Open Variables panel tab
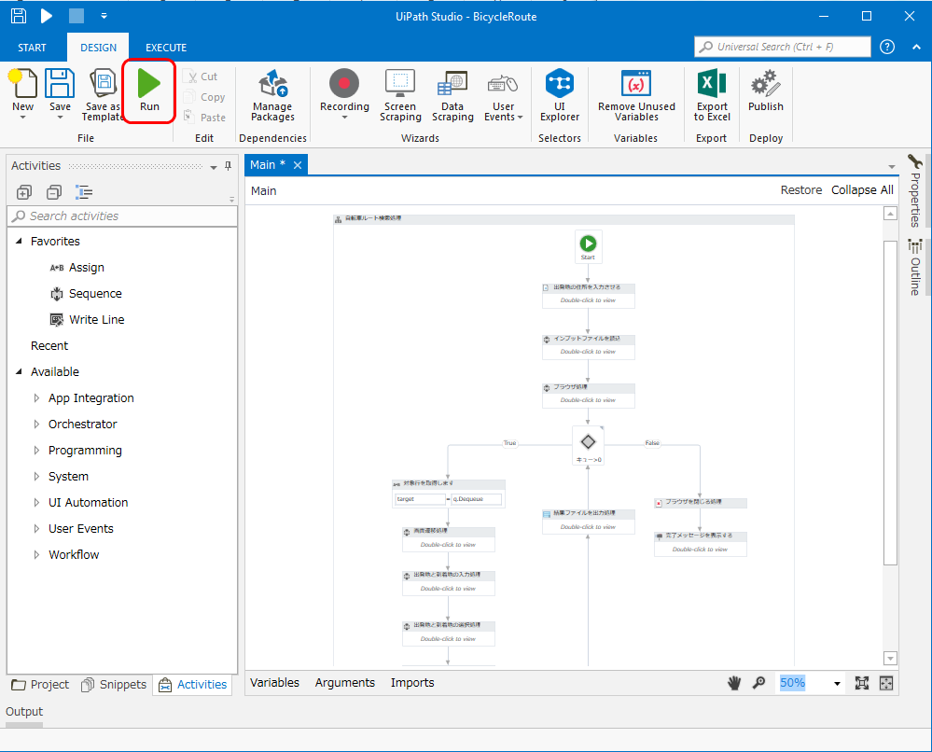932x752 pixels. [274, 682]
